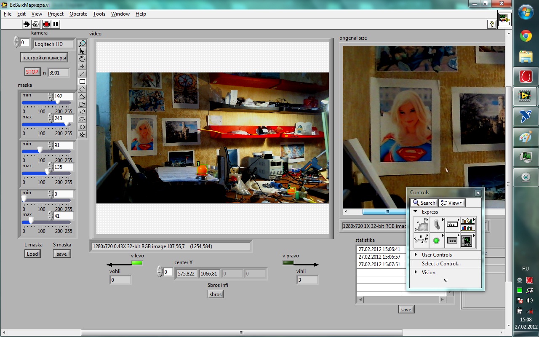Select the Point crosshair tool
The width and height of the screenshot is (539, 337).
click(83, 66)
